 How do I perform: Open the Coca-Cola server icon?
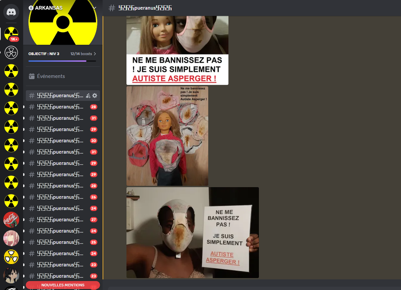pos(11,219)
